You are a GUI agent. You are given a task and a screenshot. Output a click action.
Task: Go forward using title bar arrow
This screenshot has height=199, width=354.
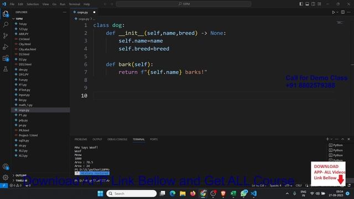coord(112,4)
